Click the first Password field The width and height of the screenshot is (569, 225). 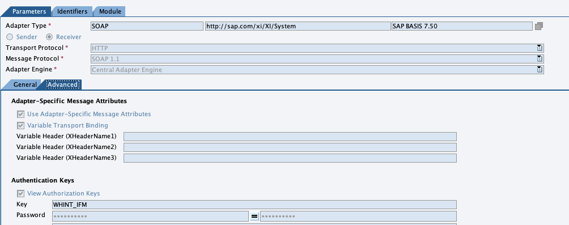tap(150, 216)
